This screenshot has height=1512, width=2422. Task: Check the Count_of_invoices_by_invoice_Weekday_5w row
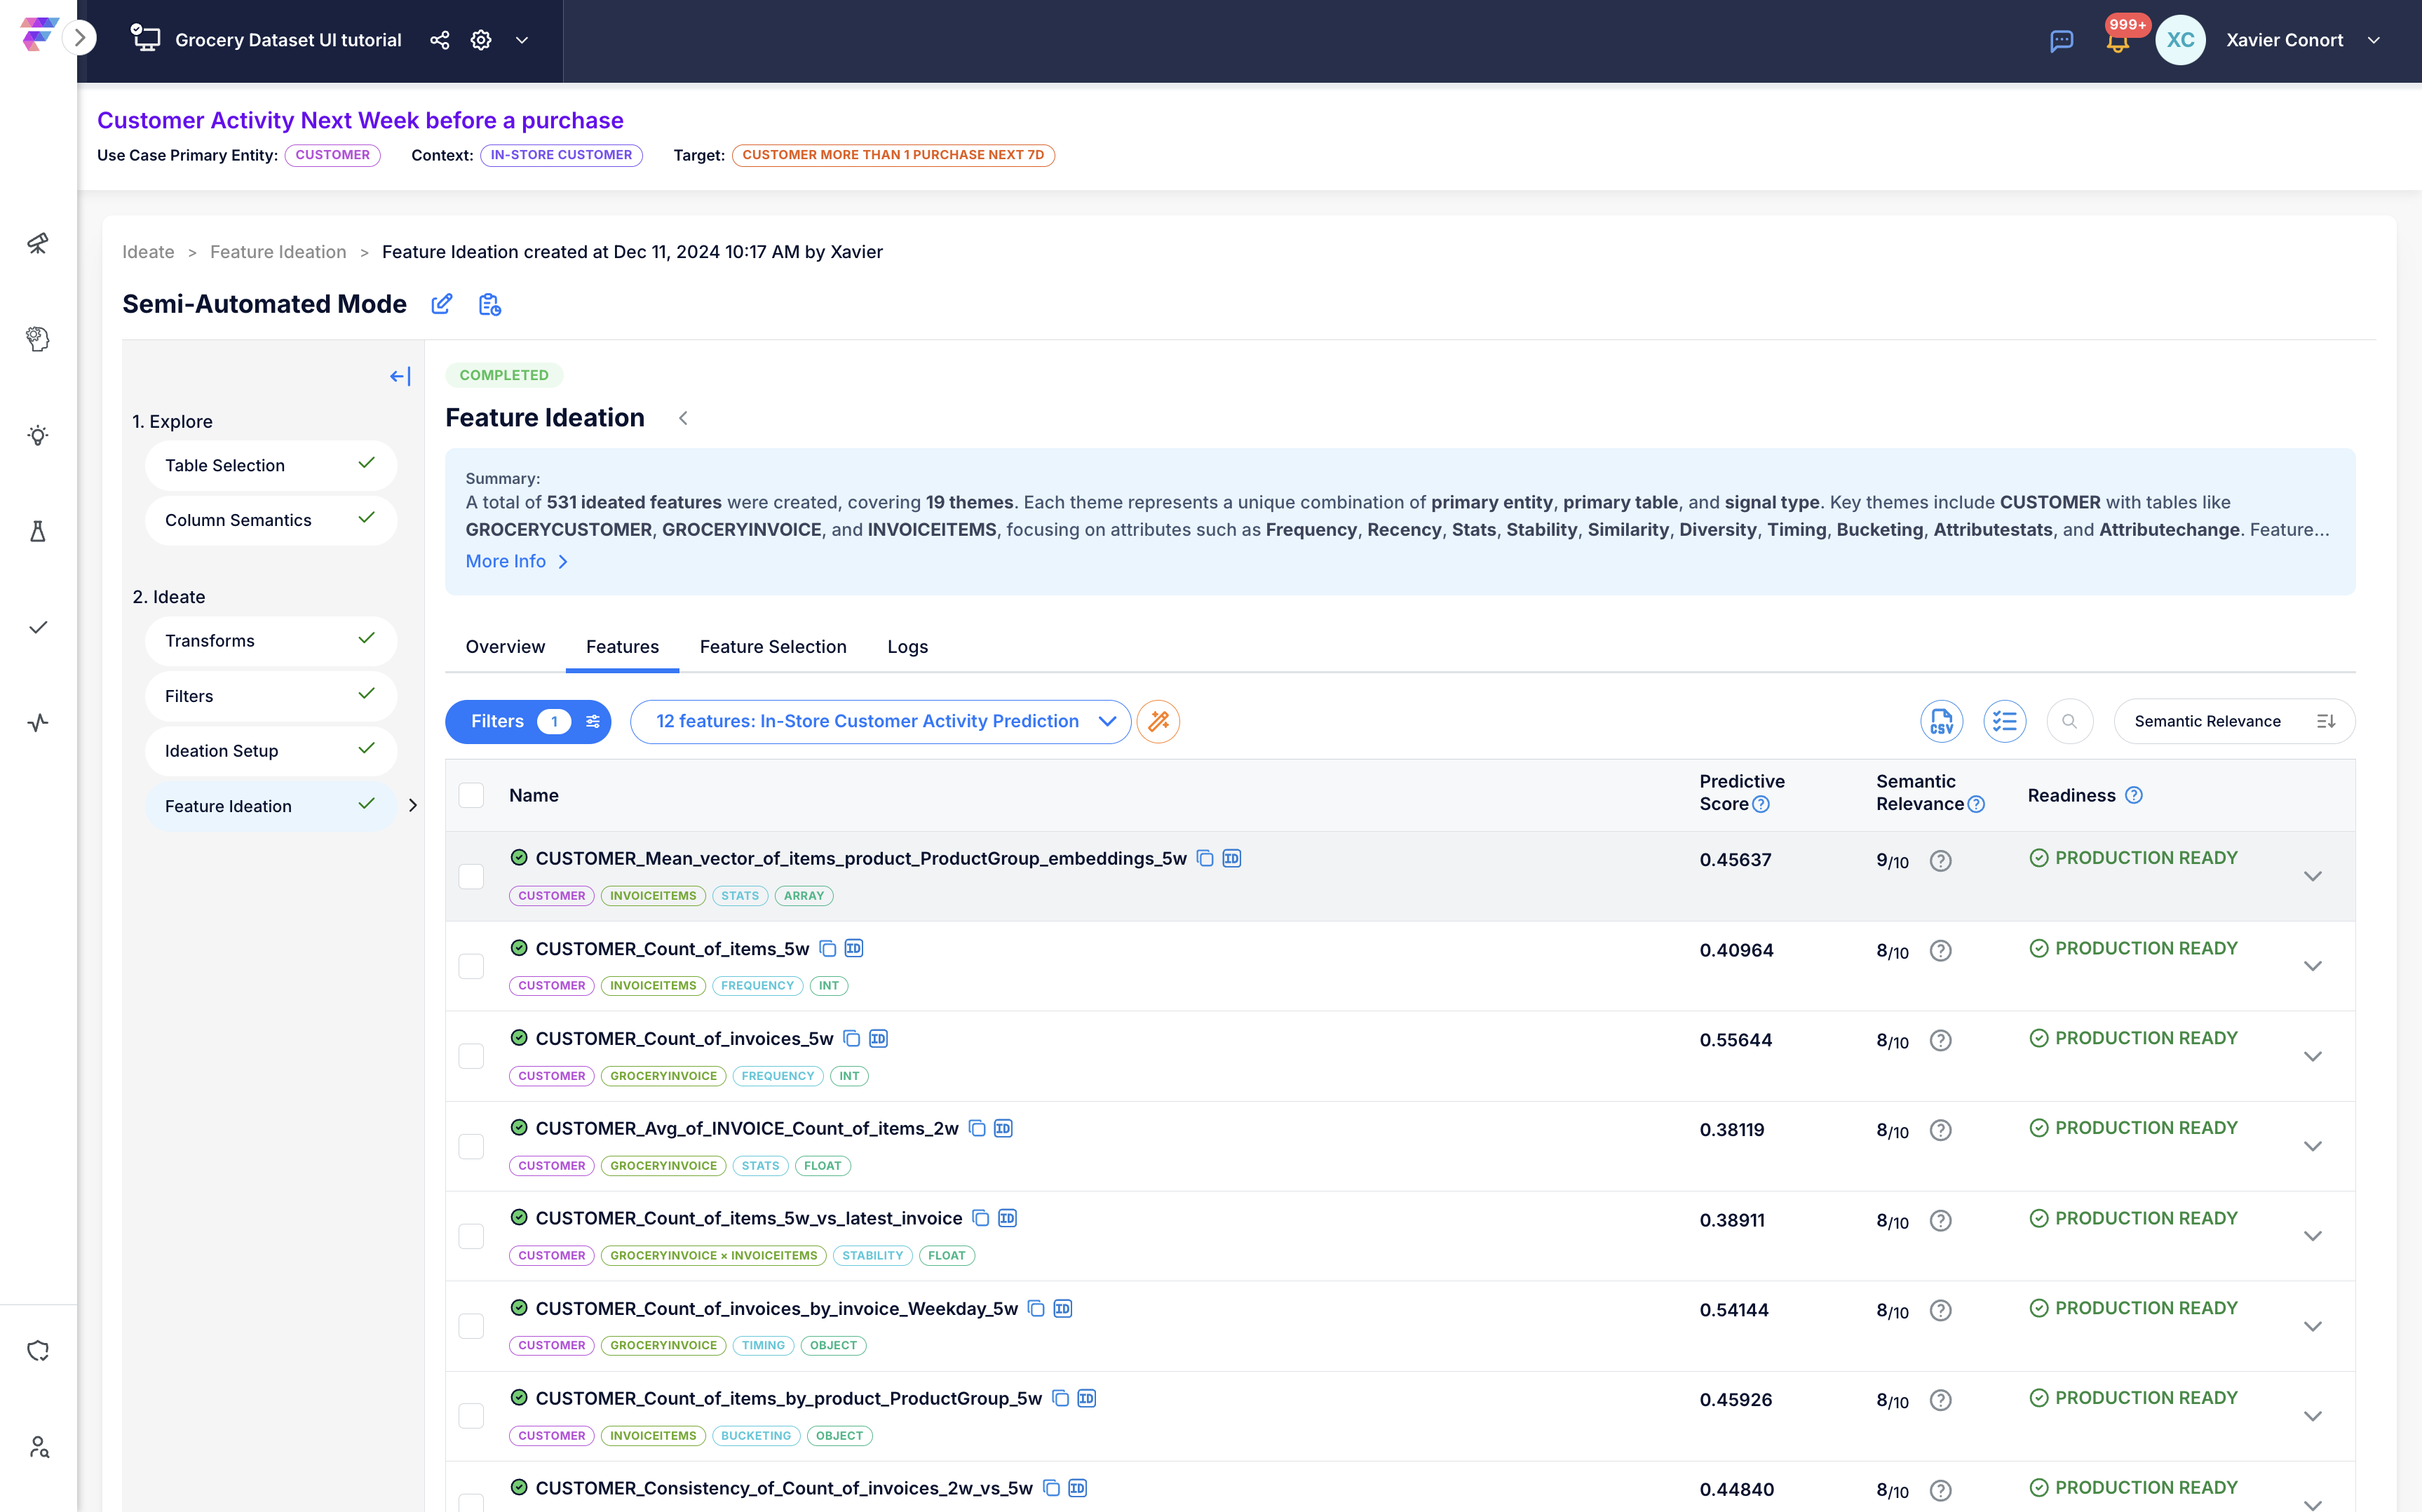[471, 1326]
